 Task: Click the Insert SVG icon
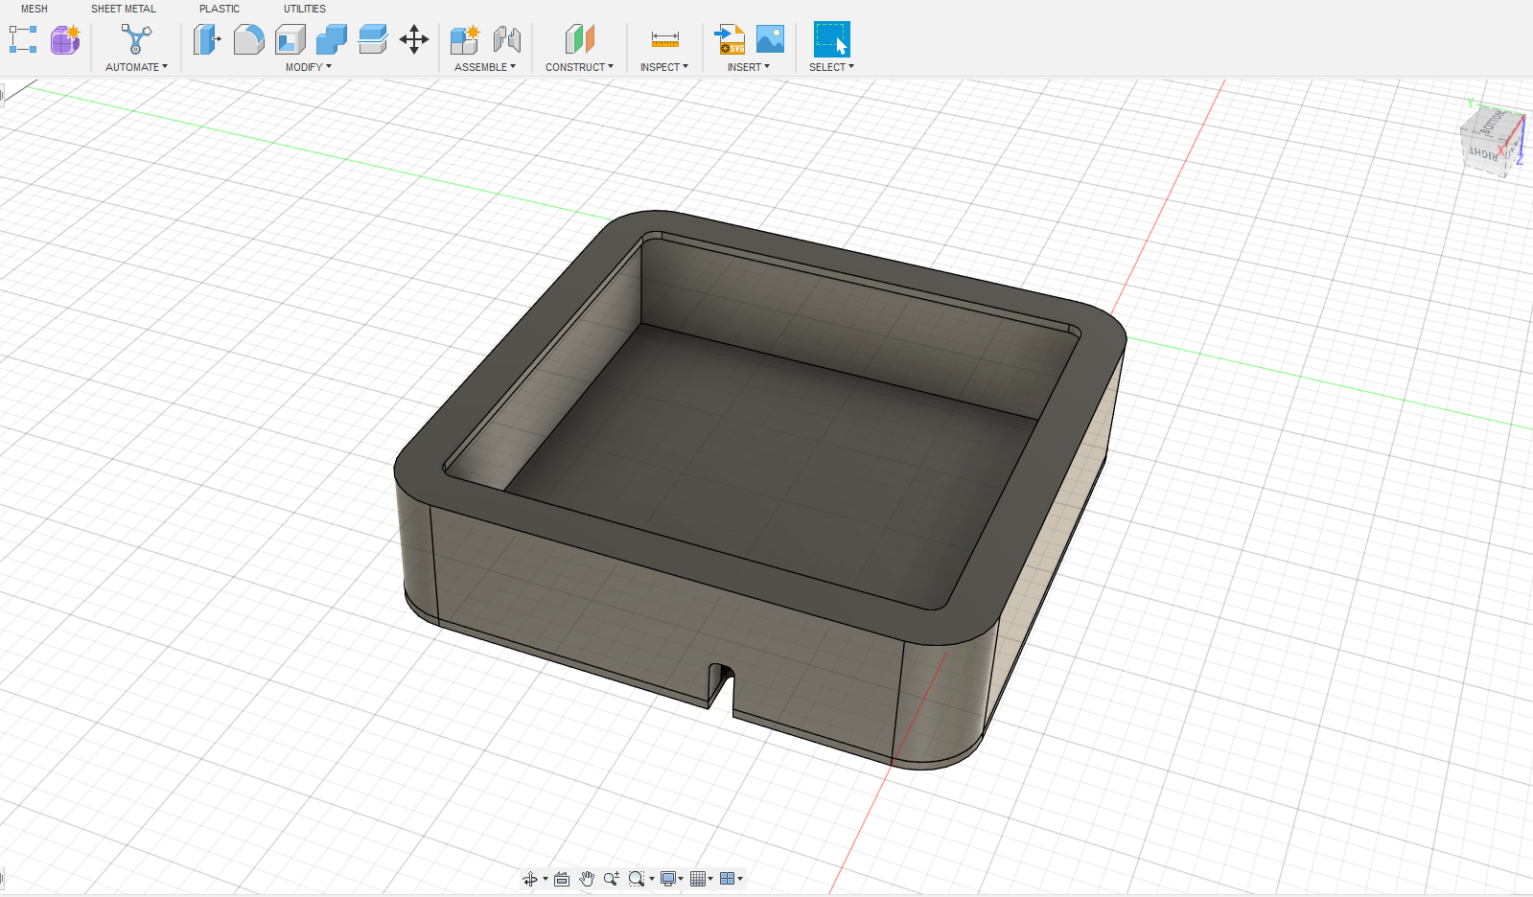[x=730, y=39]
